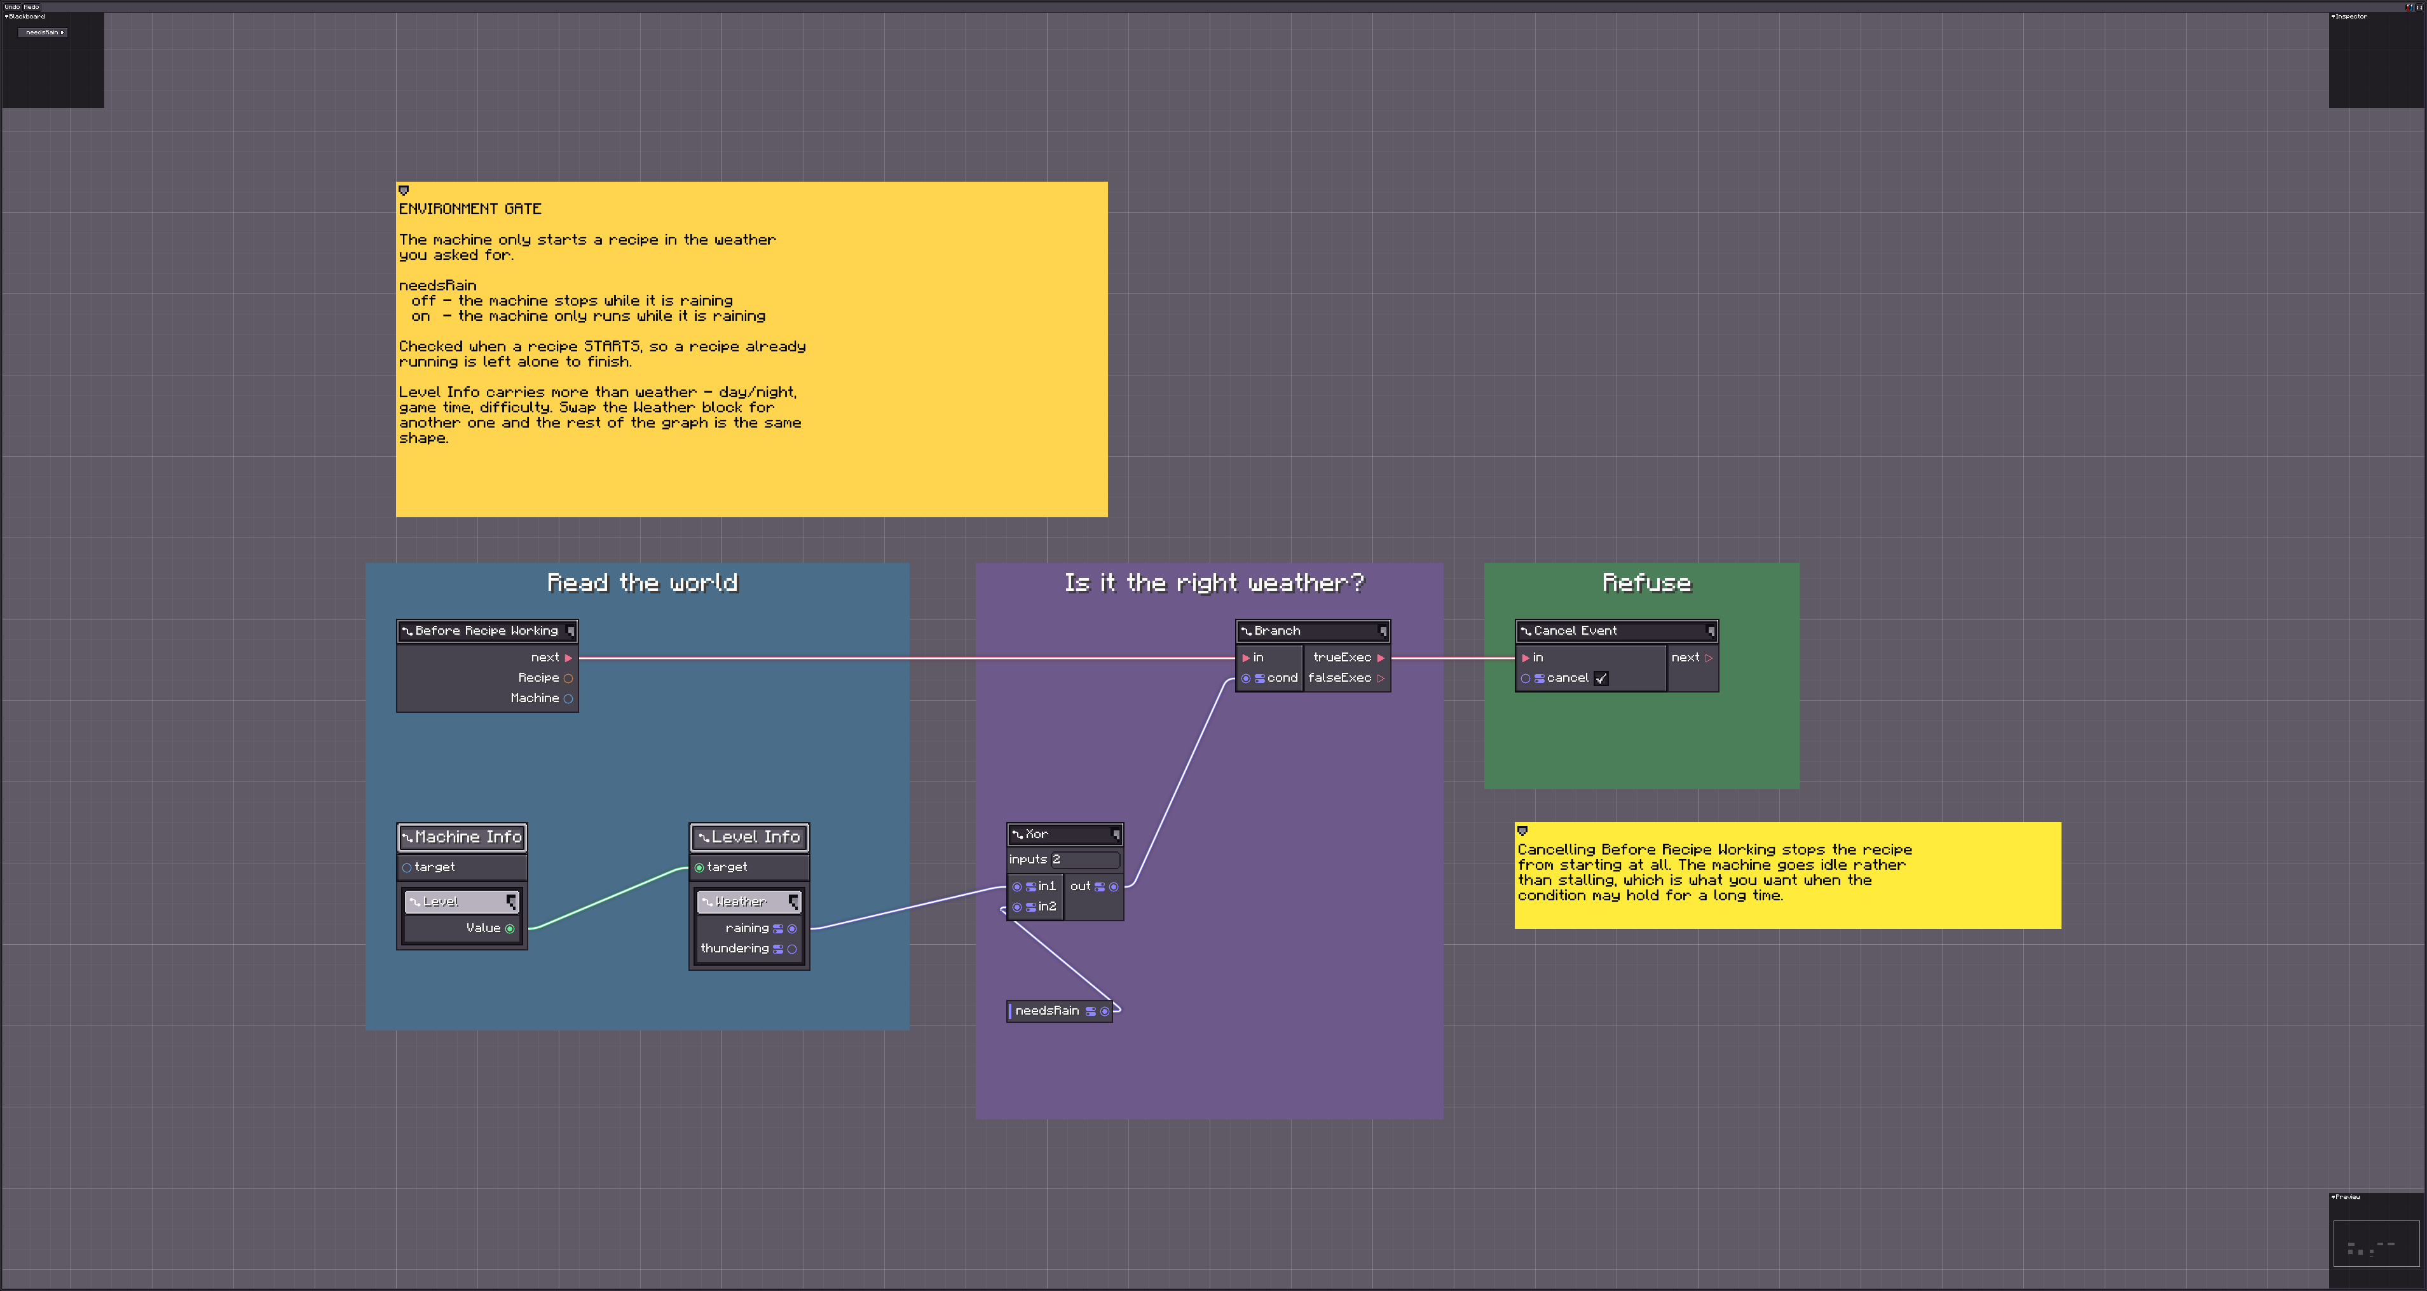The width and height of the screenshot is (2427, 1291).
Task: Collapse the Level sub-node in Machine Info
Action: [512, 902]
